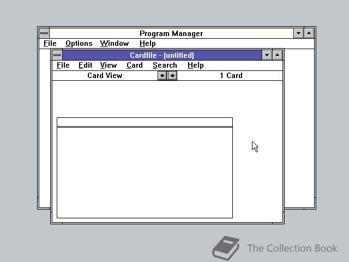Go to previous card with left arrow
The height and width of the screenshot is (262, 349).
(163, 76)
